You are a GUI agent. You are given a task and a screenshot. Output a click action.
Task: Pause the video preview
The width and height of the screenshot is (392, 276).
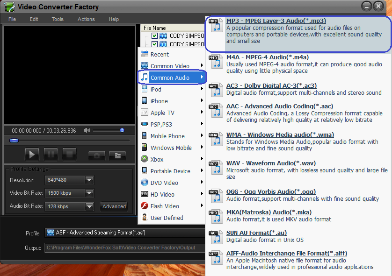(x=51, y=155)
